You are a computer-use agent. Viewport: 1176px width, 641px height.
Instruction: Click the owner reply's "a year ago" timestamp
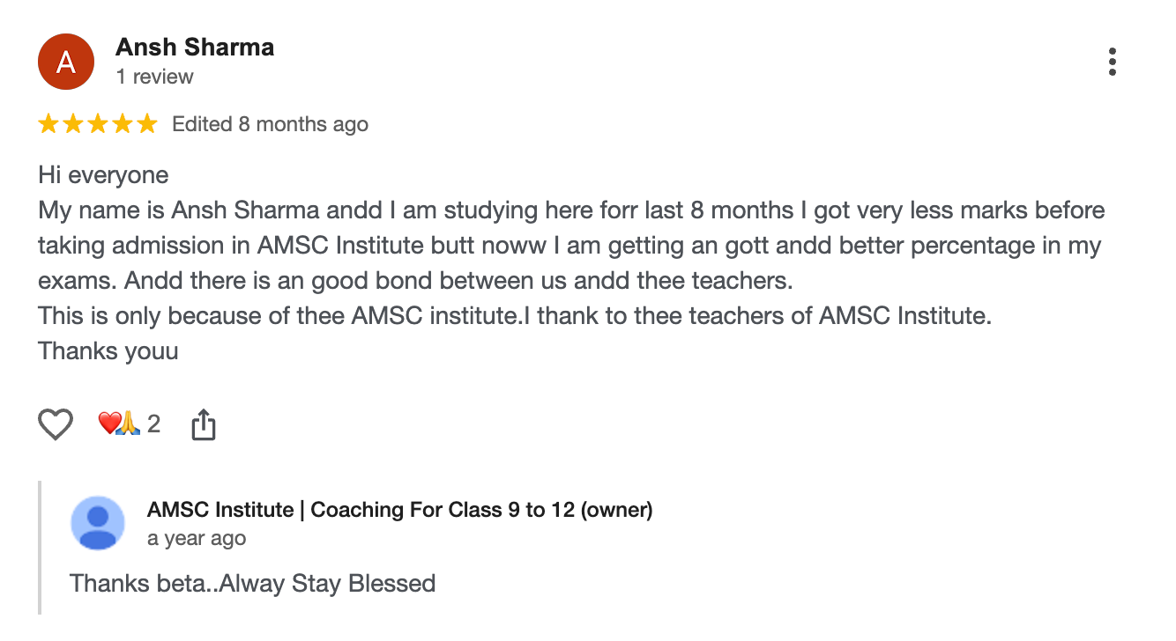pos(197,538)
